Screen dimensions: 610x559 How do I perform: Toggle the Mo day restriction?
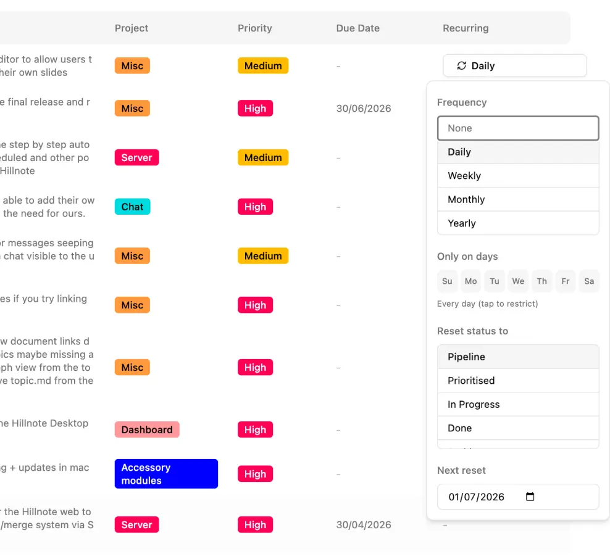point(470,281)
